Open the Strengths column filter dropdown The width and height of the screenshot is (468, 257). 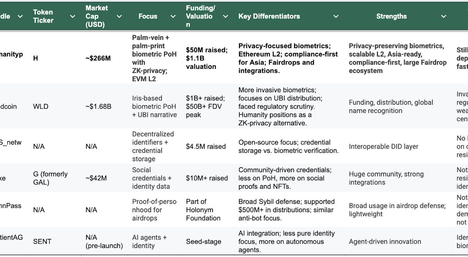point(443,16)
